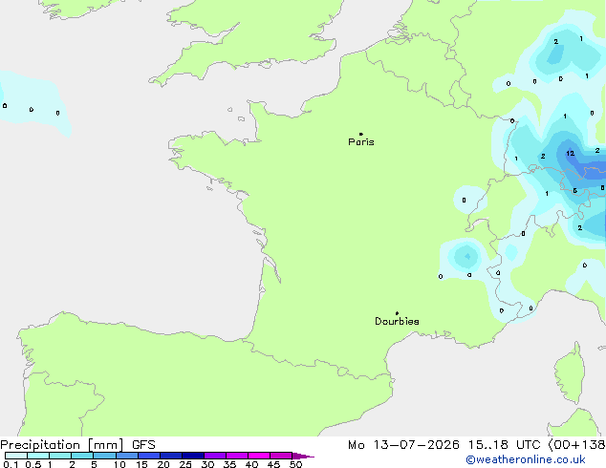Click the Paris location dot marker
Screen dimensions: 606x468
click(x=361, y=134)
